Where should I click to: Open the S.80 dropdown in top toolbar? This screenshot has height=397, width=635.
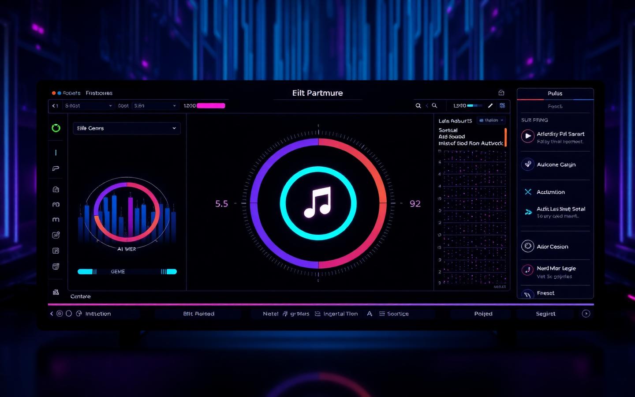click(155, 106)
